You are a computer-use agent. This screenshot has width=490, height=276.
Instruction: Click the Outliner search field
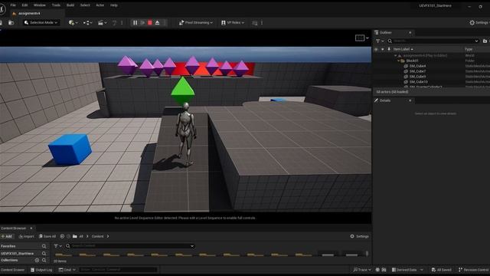(x=433, y=41)
